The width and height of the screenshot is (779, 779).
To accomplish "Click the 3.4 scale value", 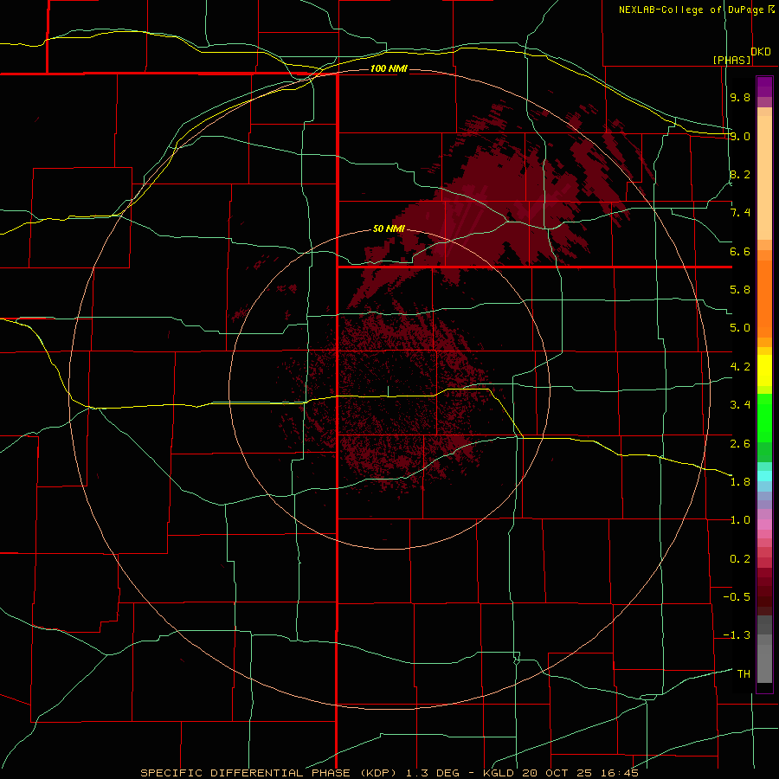I will (x=739, y=405).
